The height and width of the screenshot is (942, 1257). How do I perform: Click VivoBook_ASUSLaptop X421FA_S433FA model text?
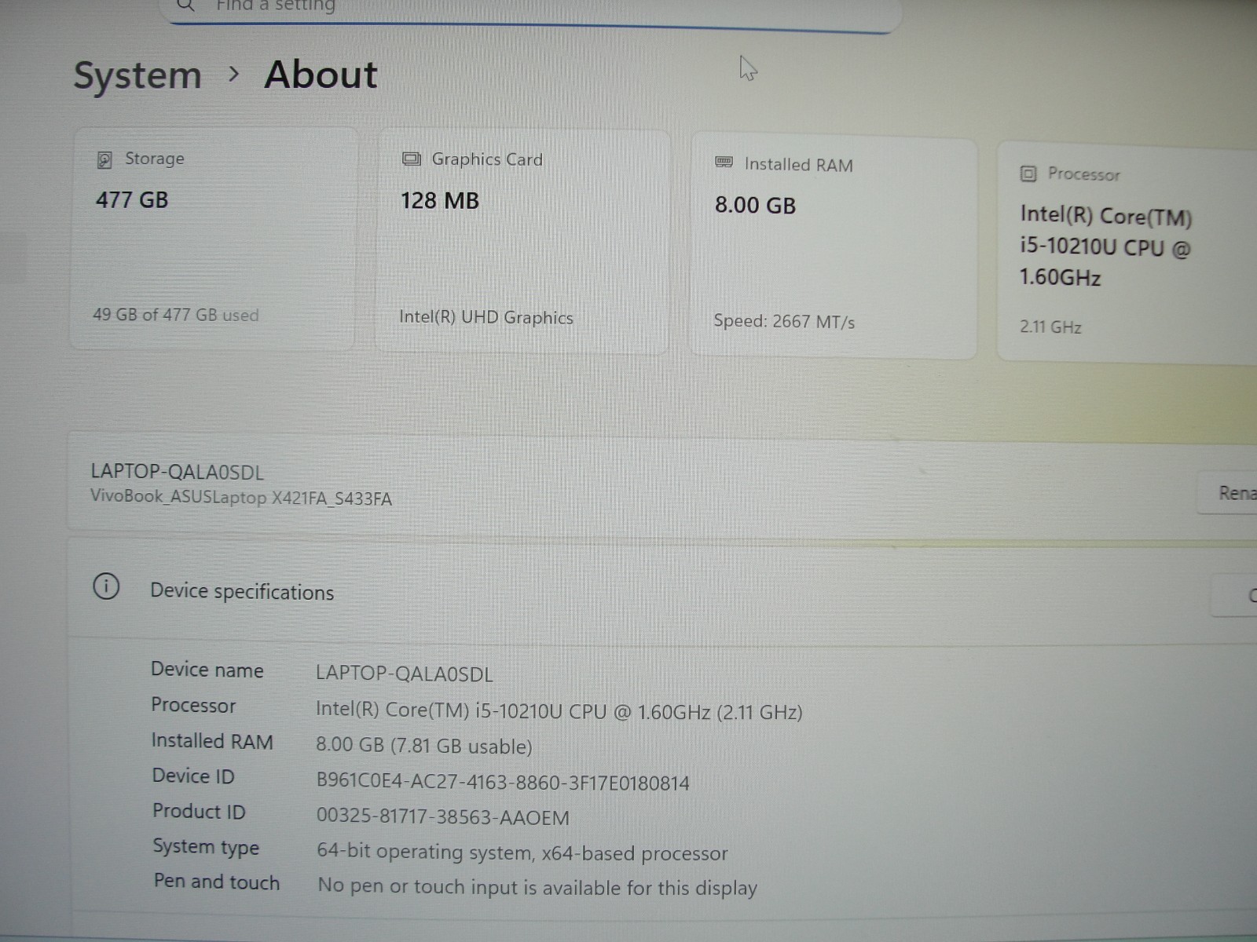tap(240, 497)
